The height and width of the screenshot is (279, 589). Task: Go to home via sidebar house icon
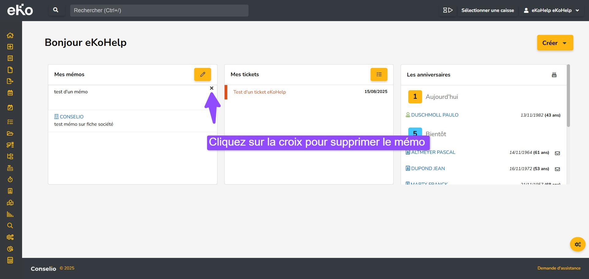[10, 35]
